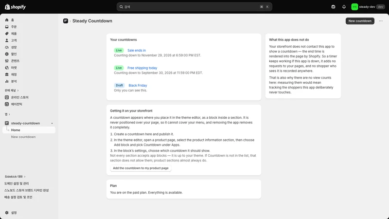Click the Live badge for Sale ends in
This screenshot has width=389, height=219.
coord(119,50)
